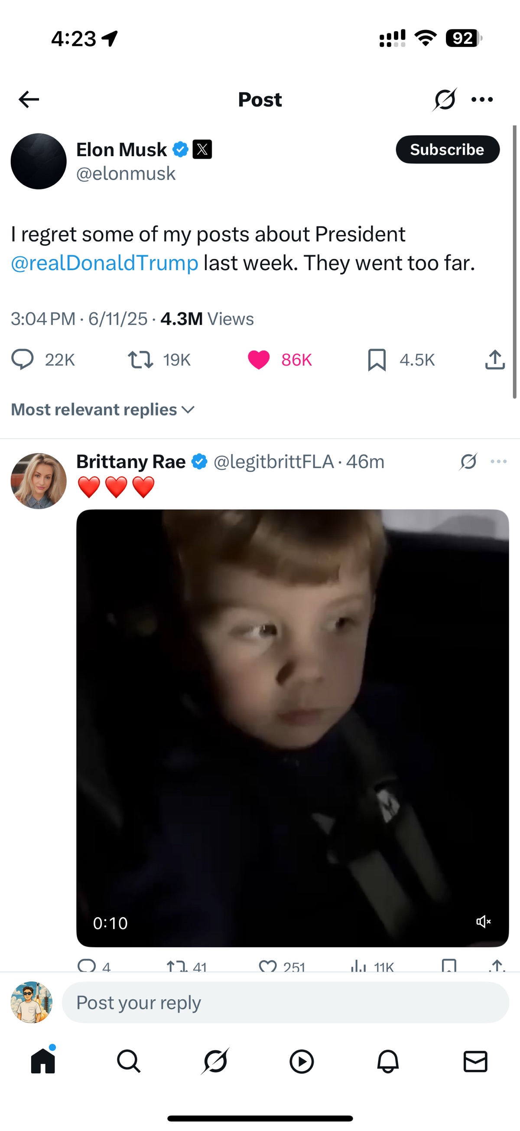The width and height of the screenshot is (520, 1131).
Task: Open the @realDonaldTrump mention link
Action: tap(104, 263)
